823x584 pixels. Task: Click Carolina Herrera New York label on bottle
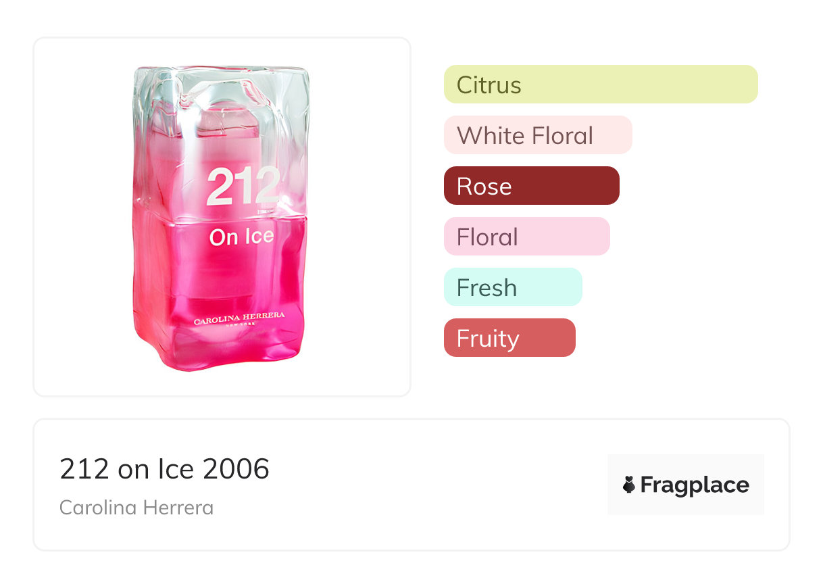239,318
